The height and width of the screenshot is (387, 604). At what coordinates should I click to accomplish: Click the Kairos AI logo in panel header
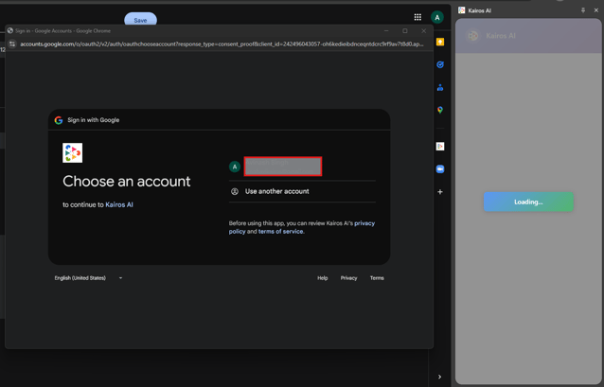(x=472, y=36)
